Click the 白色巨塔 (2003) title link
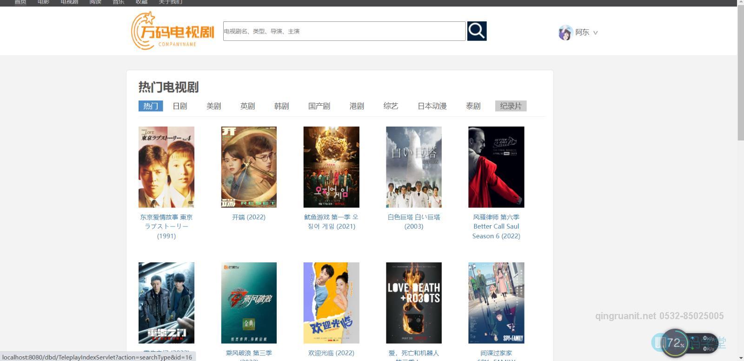744x361 pixels. pos(414,222)
